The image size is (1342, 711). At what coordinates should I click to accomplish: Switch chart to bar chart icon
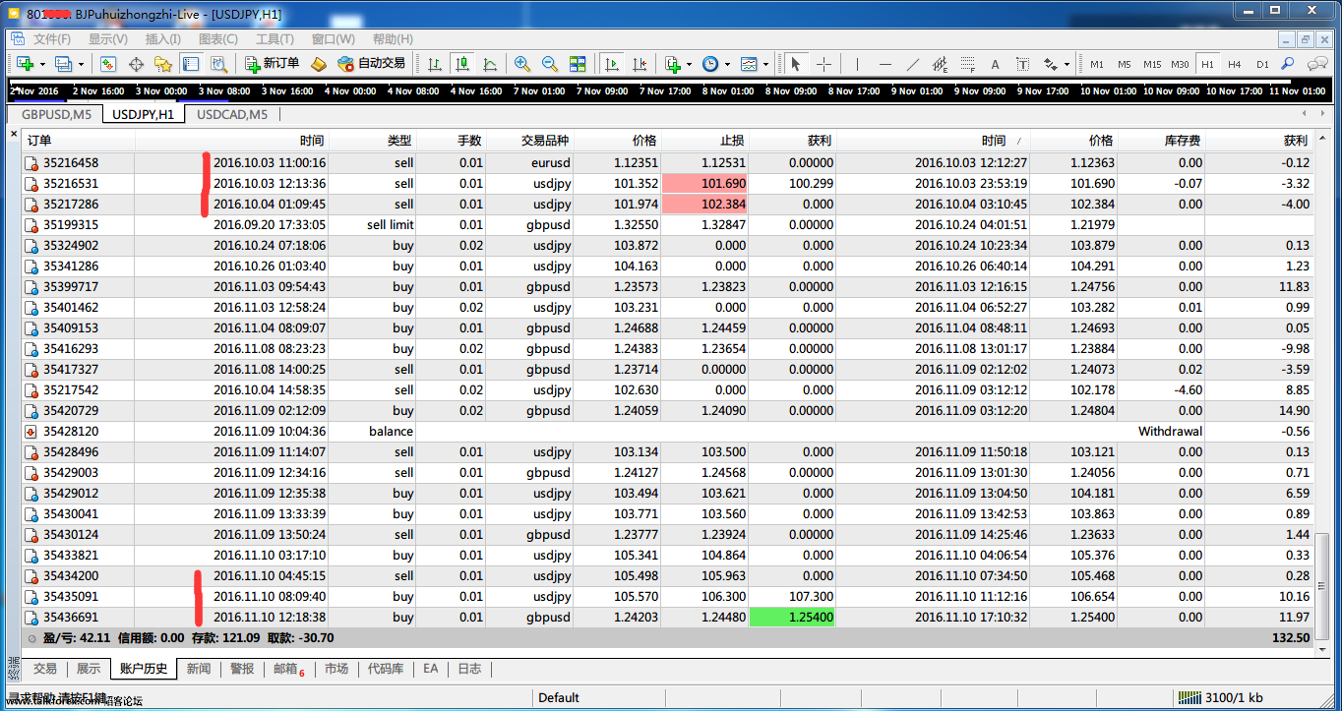coord(435,64)
